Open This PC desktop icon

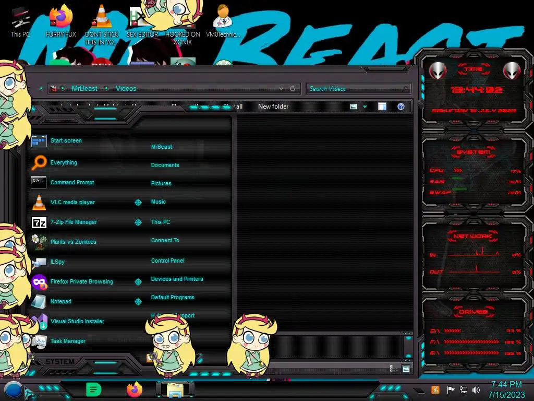20,22
